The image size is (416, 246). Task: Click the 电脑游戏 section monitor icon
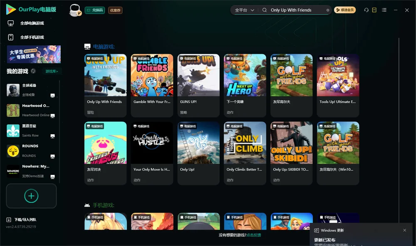pos(87,47)
